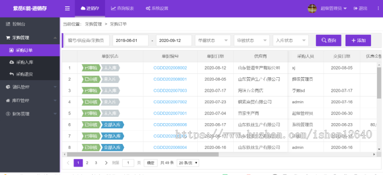The image size is (383, 175).
Task: Open order link CGDD202007002
Action: pos(170,102)
